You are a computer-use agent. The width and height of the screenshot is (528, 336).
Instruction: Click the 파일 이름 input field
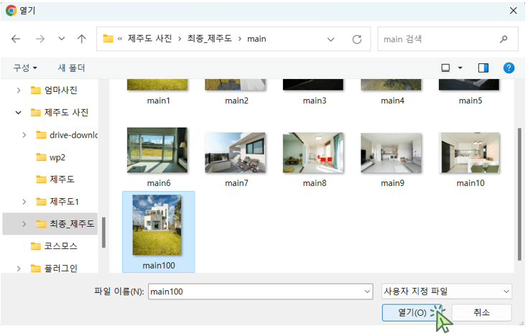[x=260, y=291]
